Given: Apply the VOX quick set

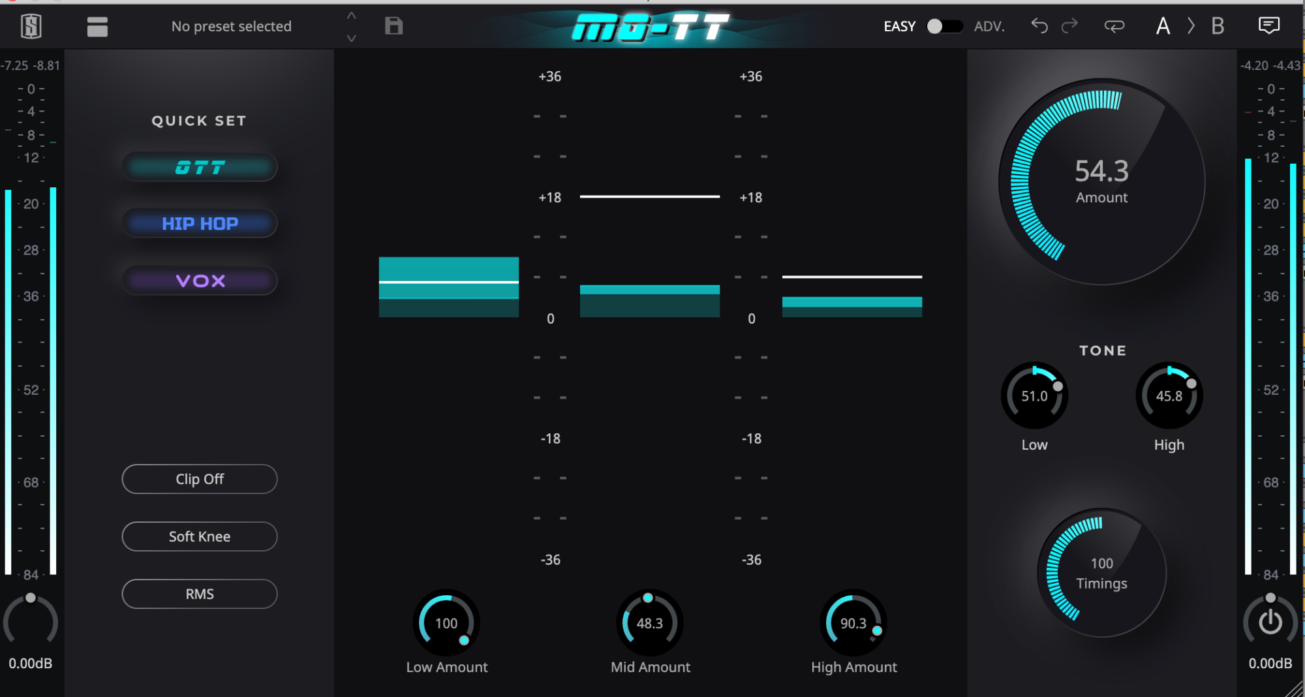Looking at the screenshot, I should pyautogui.click(x=200, y=281).
